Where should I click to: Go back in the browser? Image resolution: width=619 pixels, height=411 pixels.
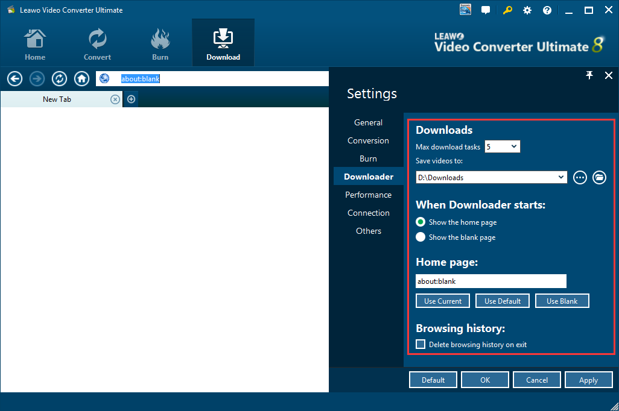click(x=14, y=78)
